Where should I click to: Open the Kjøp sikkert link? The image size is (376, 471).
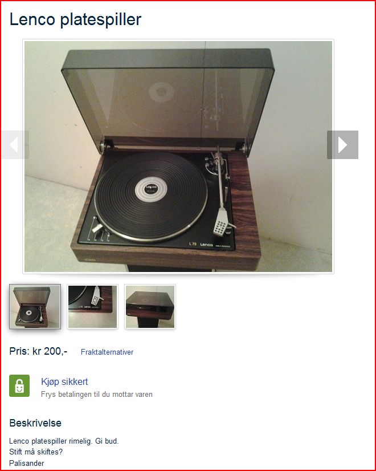click(64, 382)
